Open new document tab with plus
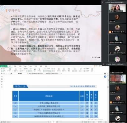This screenshot has width=127, height=123. [62, 73]
